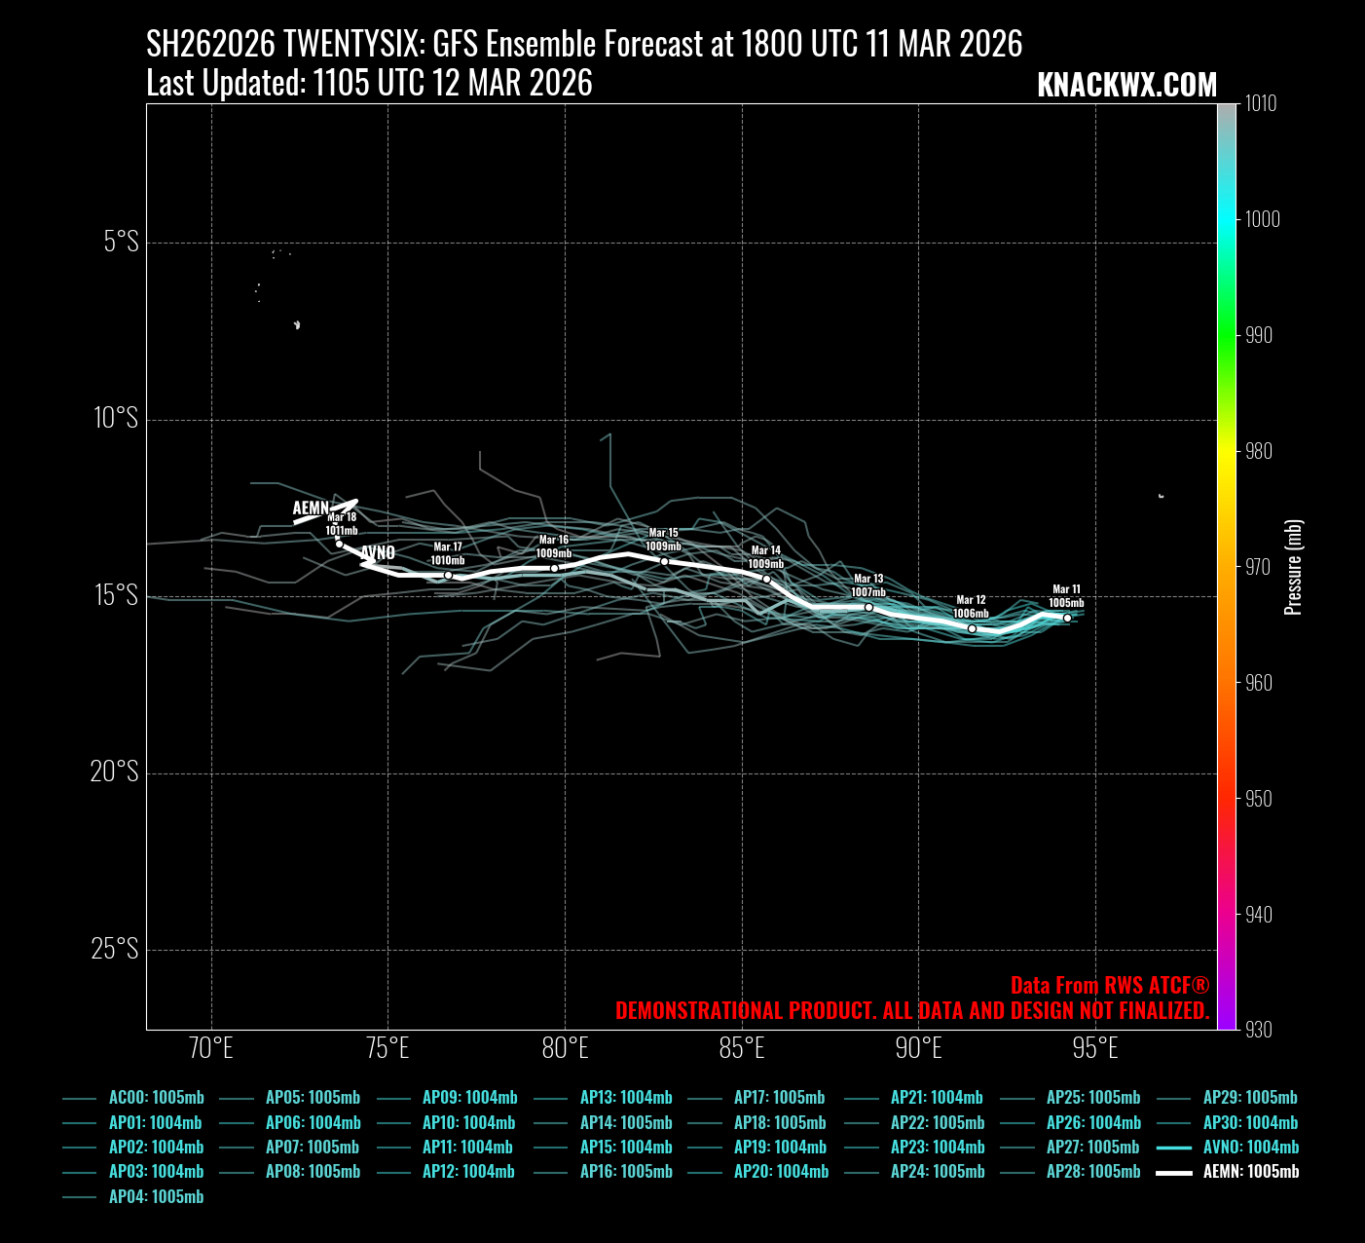Screen dimensions: 1365x1243
Task: Click the Mar 12 1006mb track marker
Action: [972, 628]
